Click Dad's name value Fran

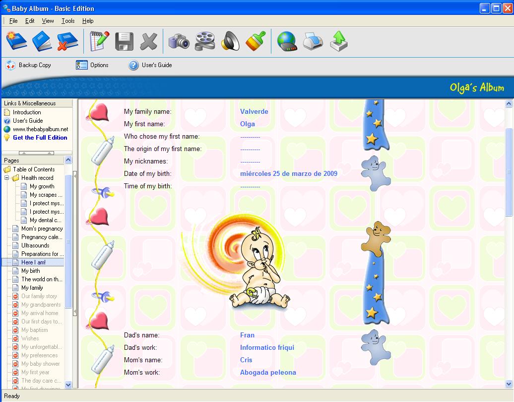tap(247, 335)
